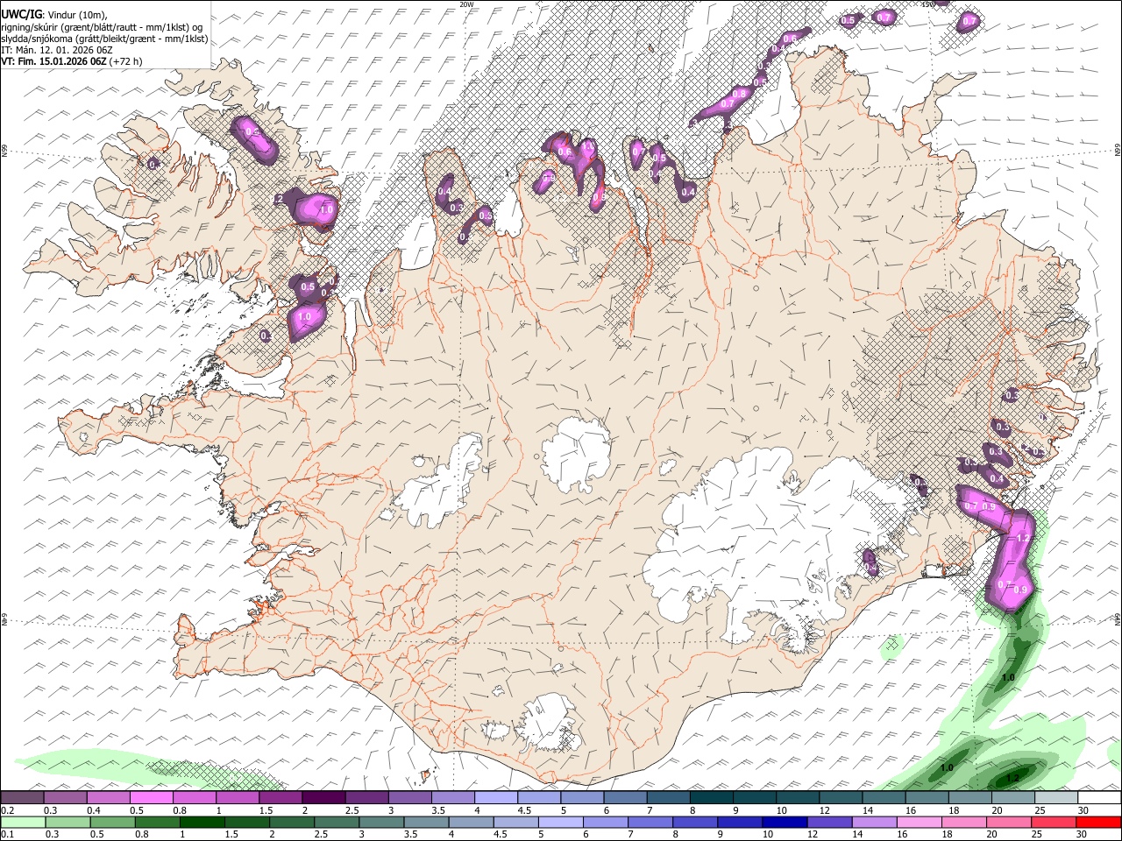This screenshot has height=841, width=1122.
Task: Select the top-row legend swatch labeled 14
Action: [x=882, y=798]
